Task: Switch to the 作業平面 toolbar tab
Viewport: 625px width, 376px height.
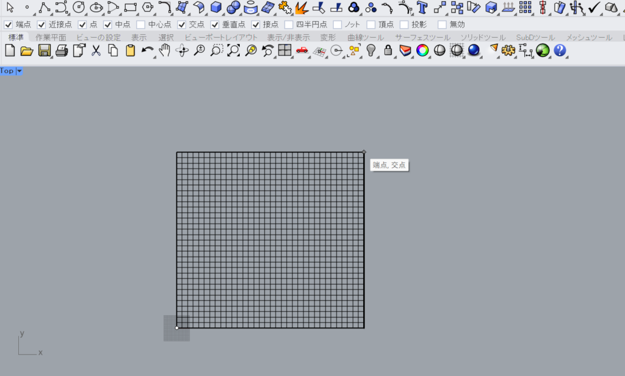Action: (50, 38)
